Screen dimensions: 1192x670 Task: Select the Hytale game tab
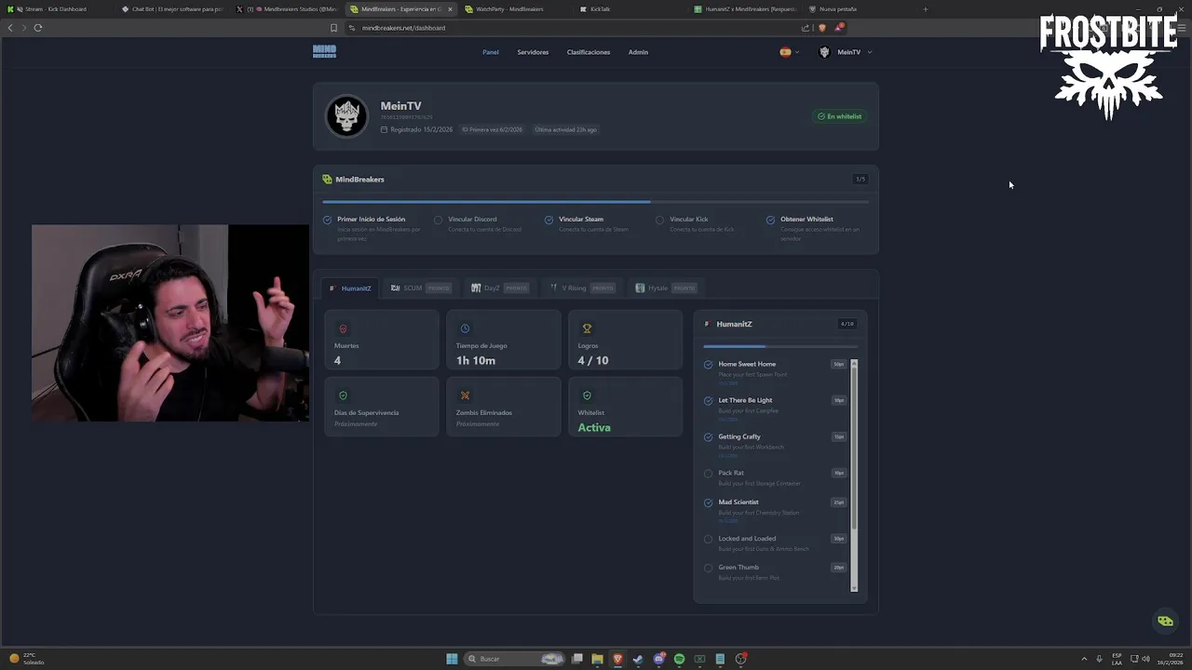point(665,288)
